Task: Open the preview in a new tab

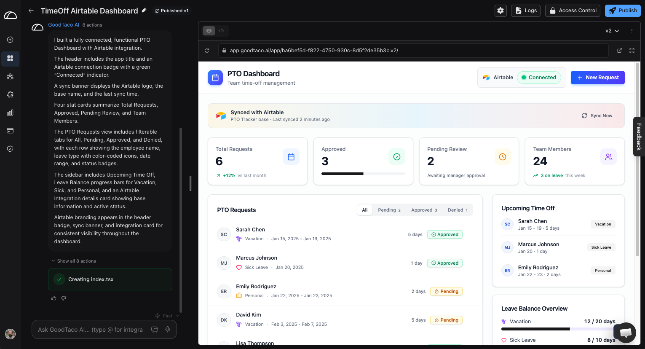Action: click(620, 51)
